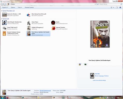Viewport: 123px width, 99px height.
Task: Open More Games from Microsoft icon
Action: pos(29,15)
